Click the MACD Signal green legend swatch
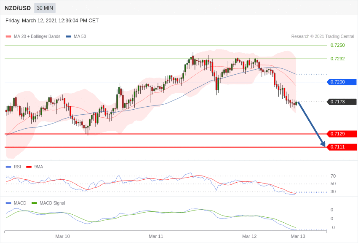 click(x=34, y=203)
